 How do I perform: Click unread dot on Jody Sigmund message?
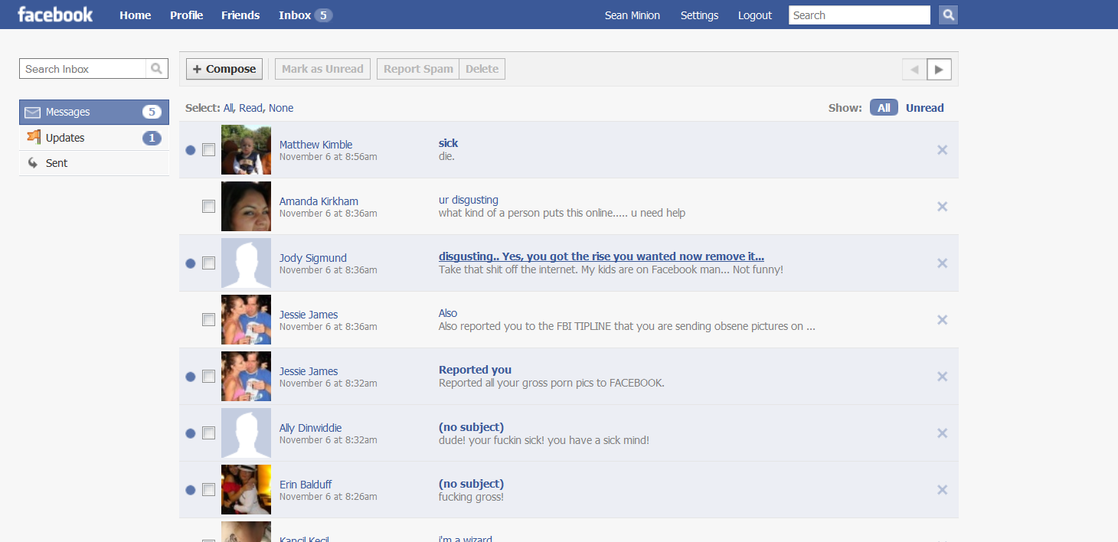tap(191, 263)
